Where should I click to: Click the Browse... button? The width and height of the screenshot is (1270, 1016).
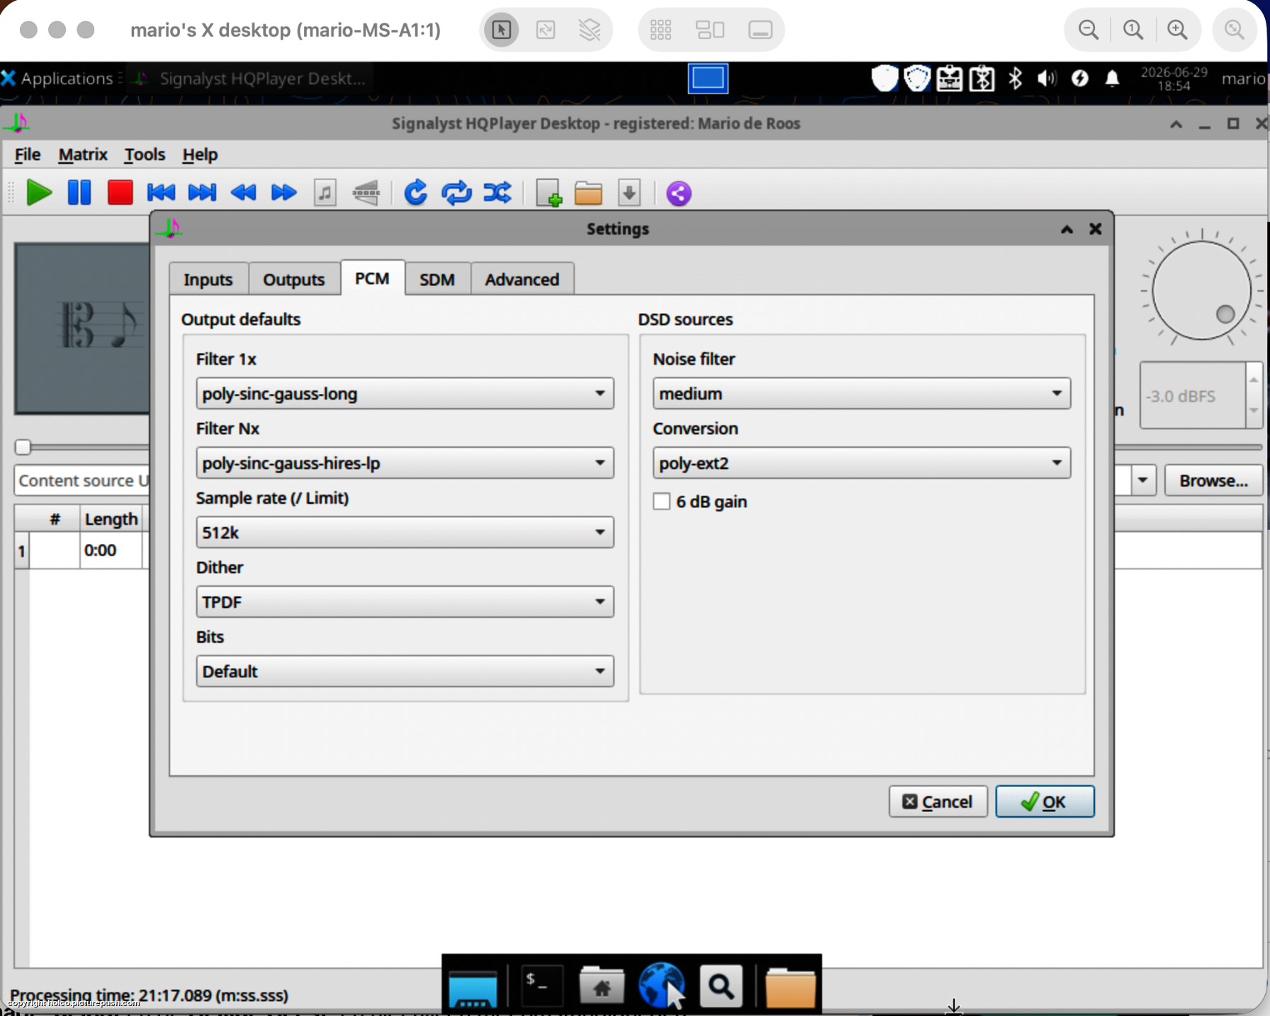(x=1213, y=480)
